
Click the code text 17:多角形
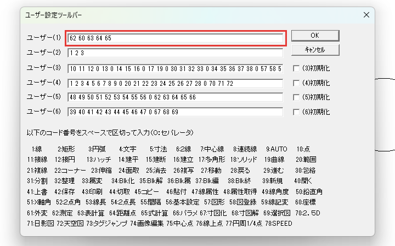(212, 160)
